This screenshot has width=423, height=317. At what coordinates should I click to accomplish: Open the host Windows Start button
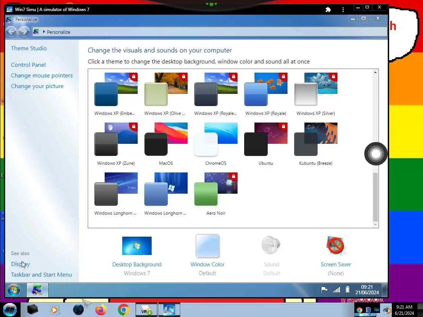pyautogui.click(x=10, y=310)
